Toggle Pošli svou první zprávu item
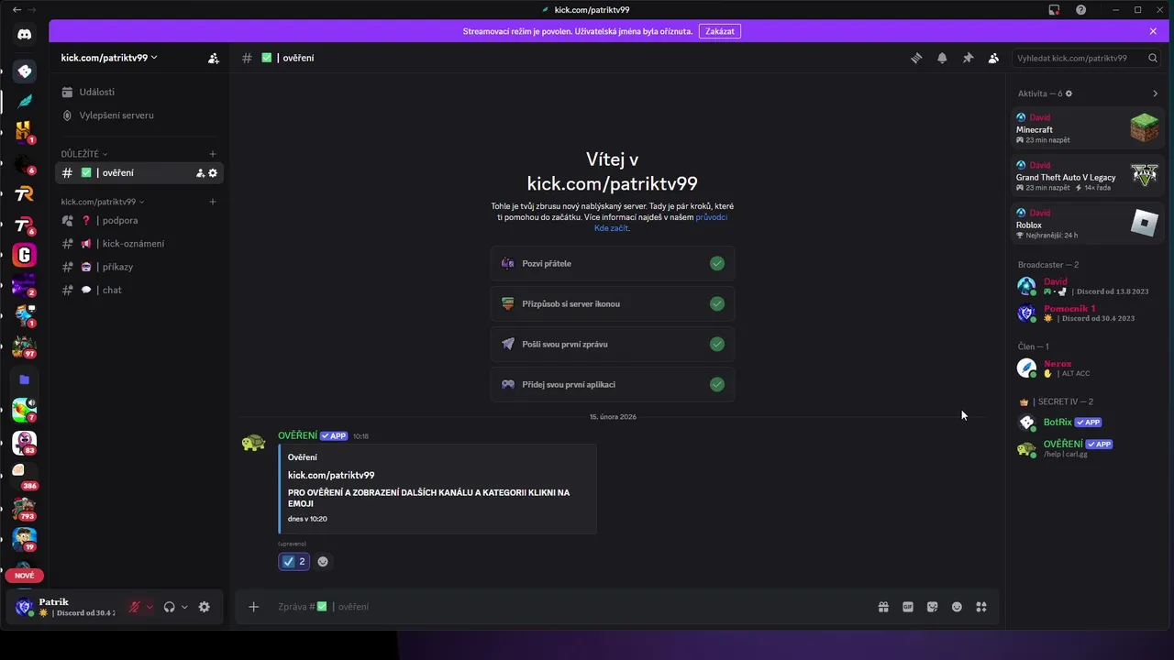Screen dimensions: 1174x660 613,345
